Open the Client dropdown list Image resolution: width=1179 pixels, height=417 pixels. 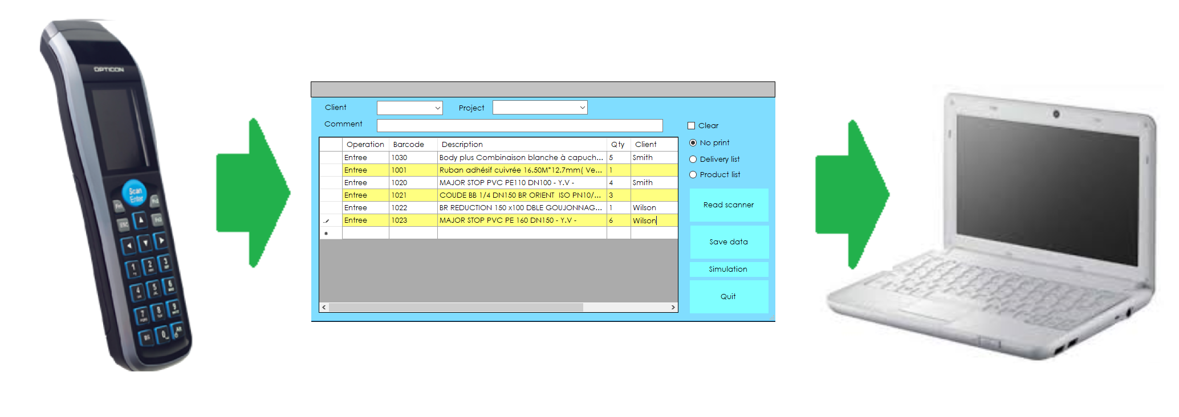(x=437, y=108)
